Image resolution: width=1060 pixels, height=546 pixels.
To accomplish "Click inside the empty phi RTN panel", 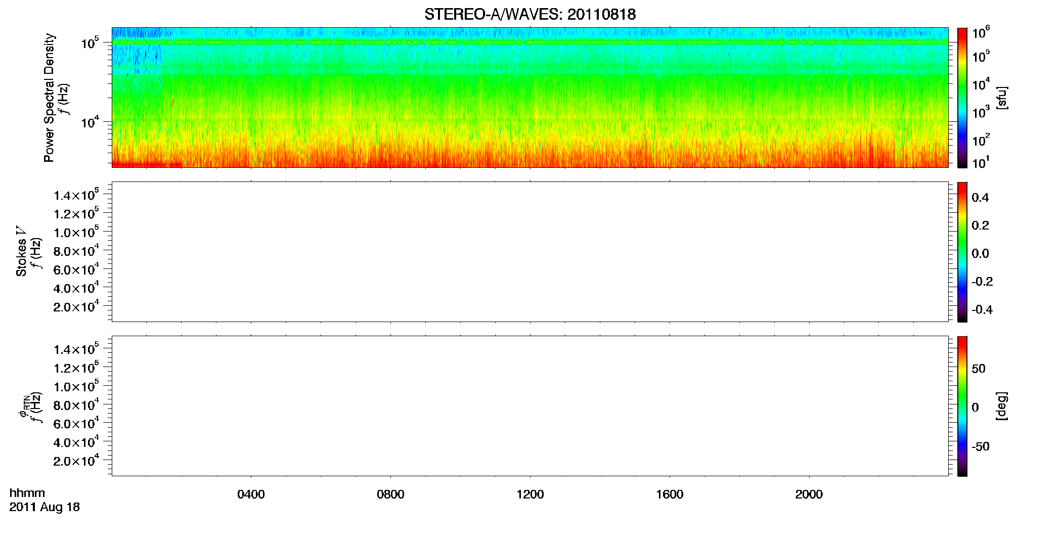I will point(530,406).
